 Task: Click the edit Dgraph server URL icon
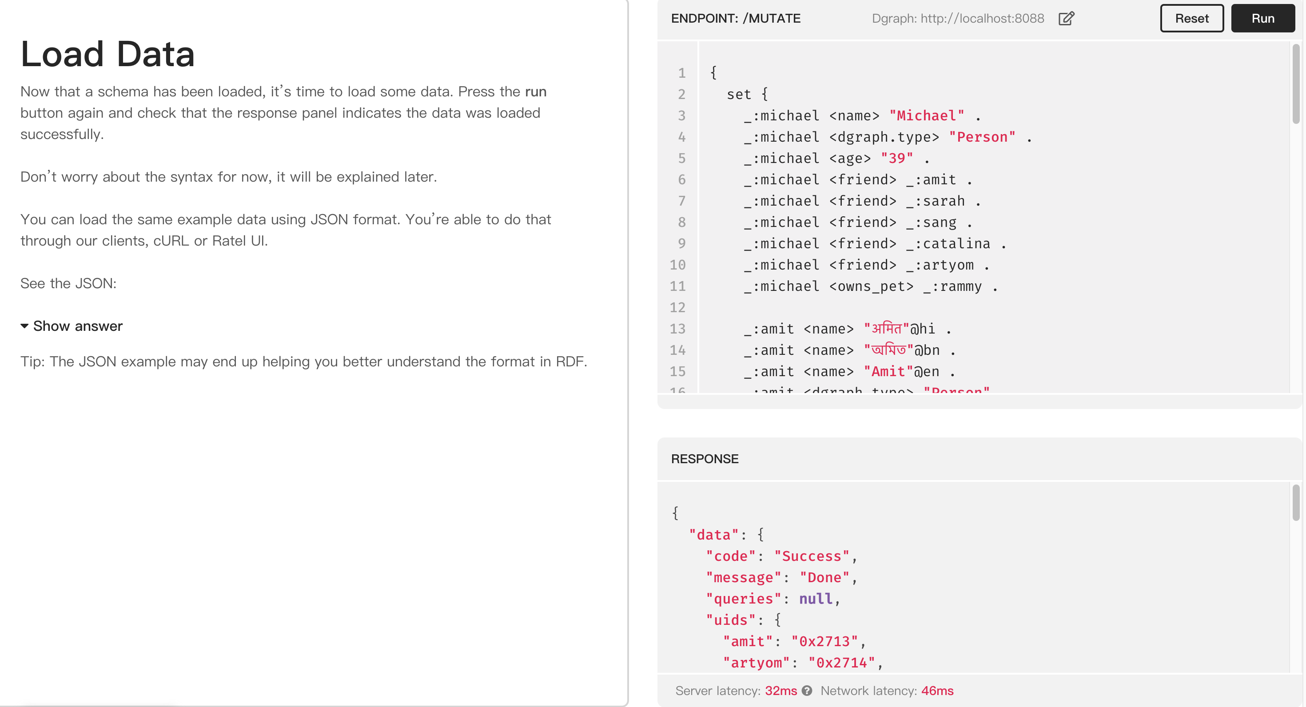pos(1066,19)
